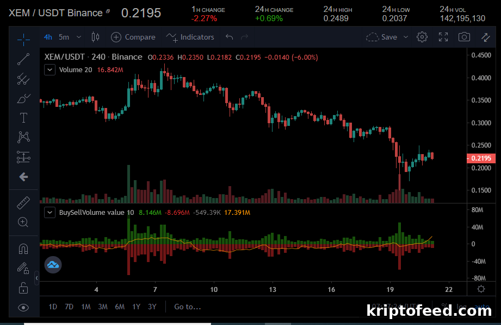Expand the timeframe interval dropdown
Image resolution: width=501 pixels, height=325 pixels.
(x=79, y=37)
